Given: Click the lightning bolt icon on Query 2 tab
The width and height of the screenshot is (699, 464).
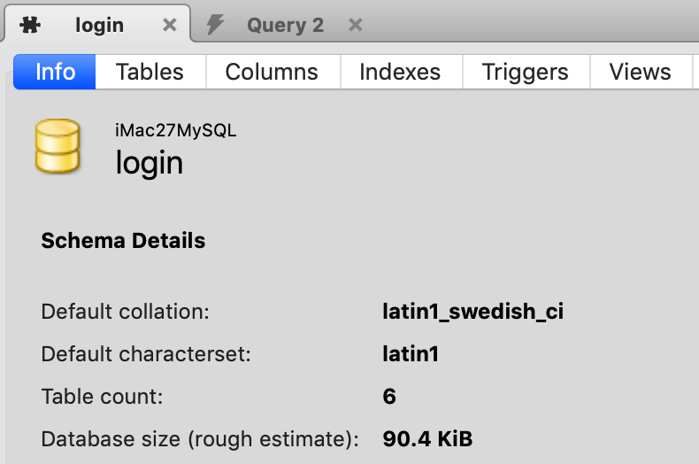Looking at the screenshot, I should [x=215, y=25].
